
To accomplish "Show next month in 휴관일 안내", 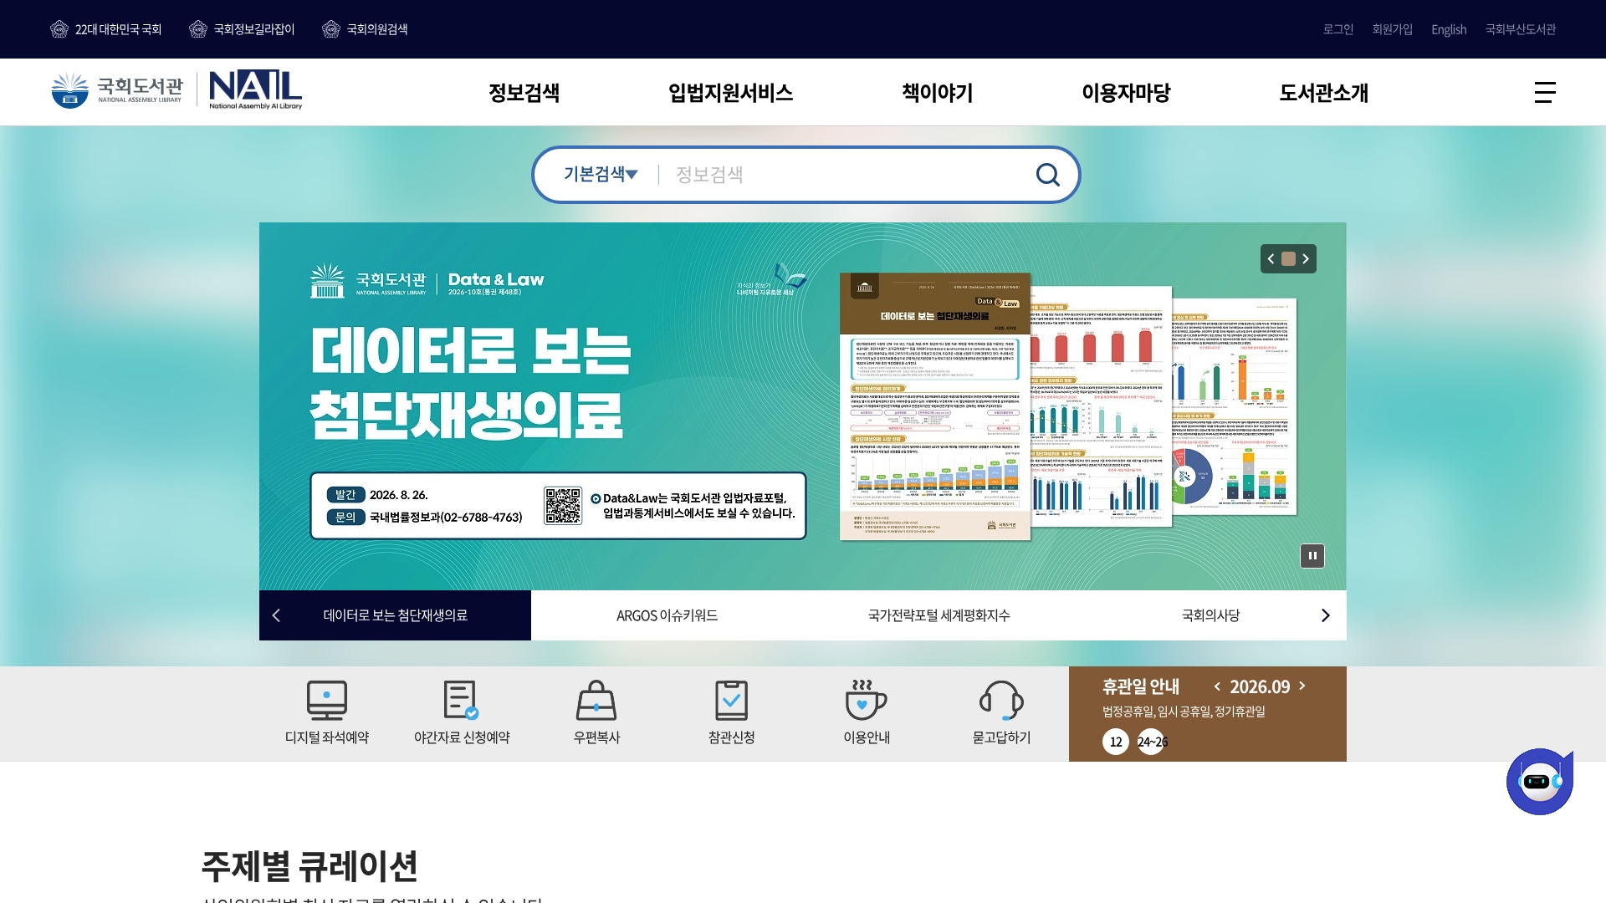I will pos(1302,686).
